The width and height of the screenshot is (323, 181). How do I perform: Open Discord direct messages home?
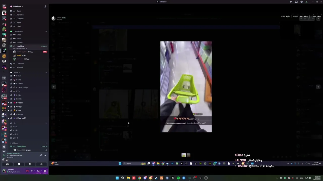pyautogui.click(x=4, y=7)
